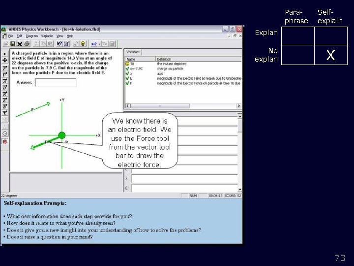Select the Force vector F tool
Screen dimensions: 354x266
pos(5,68)
